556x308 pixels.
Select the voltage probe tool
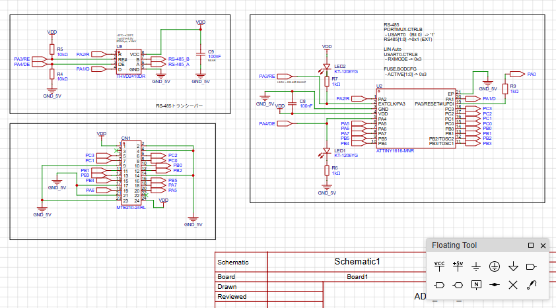530,285
